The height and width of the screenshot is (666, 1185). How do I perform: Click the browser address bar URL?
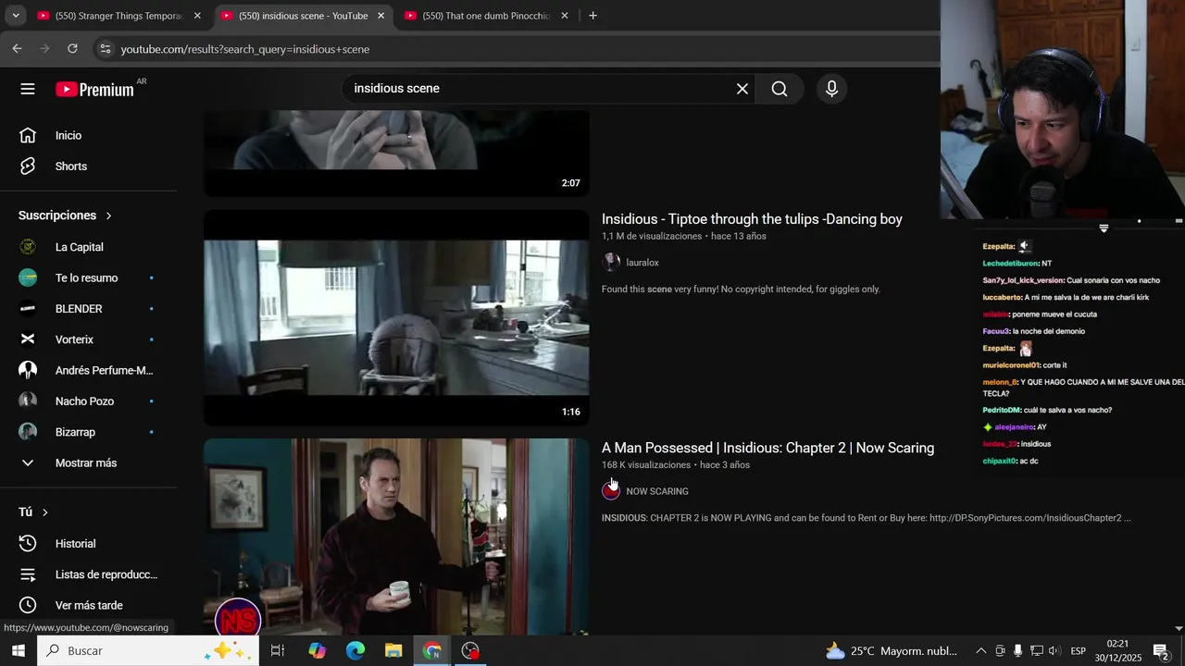click(245, 49)
